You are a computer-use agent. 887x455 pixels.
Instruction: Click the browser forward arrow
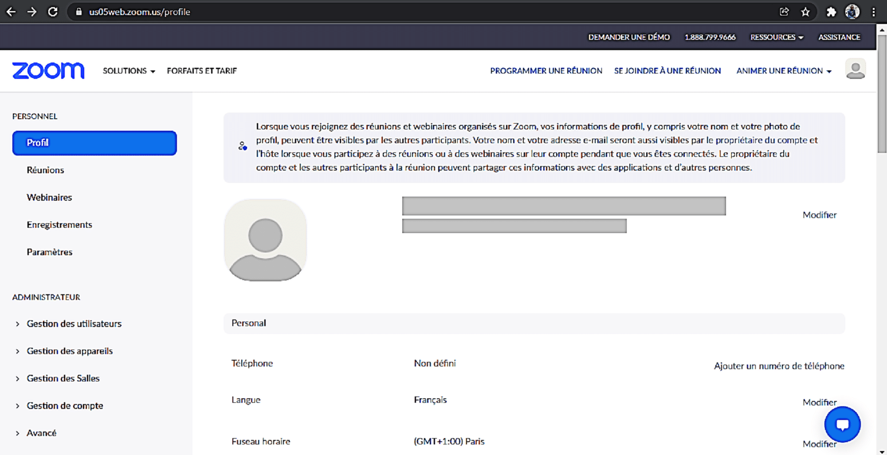tap(32, 12)
